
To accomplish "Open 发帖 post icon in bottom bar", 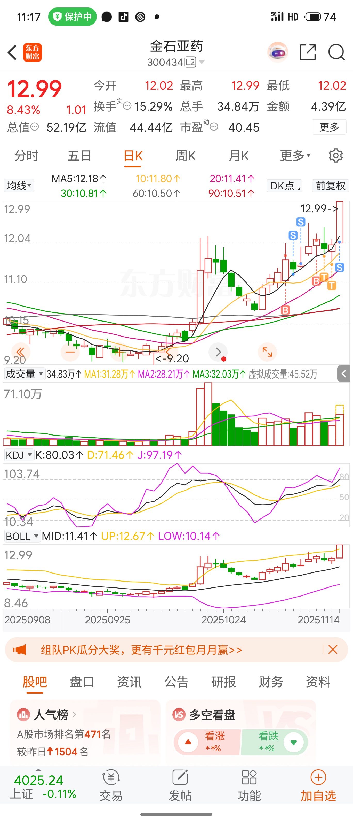I will 180,785.
